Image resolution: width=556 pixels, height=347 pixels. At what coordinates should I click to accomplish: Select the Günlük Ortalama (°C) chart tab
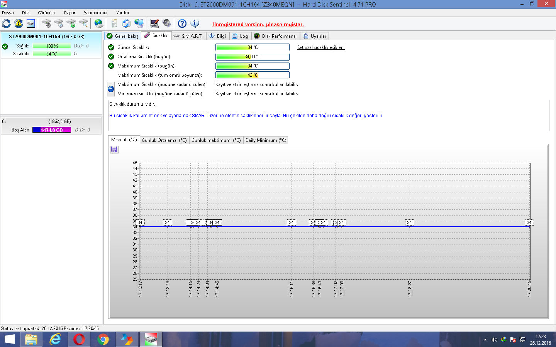tap(164, 140)
